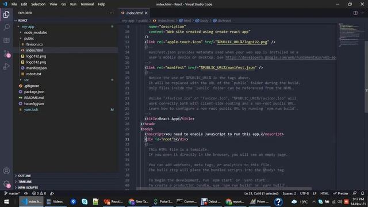Click the horizontal editor scrollbar
The height and width of the screenshot is (207, 368).
point(224,189)
